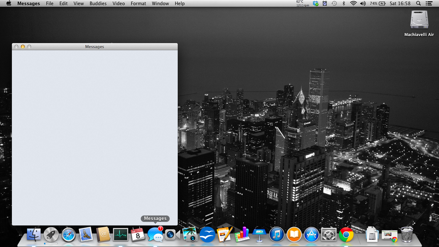439x247 pixels.
Task: Open the Help menu
Action: tap(180, 4)
